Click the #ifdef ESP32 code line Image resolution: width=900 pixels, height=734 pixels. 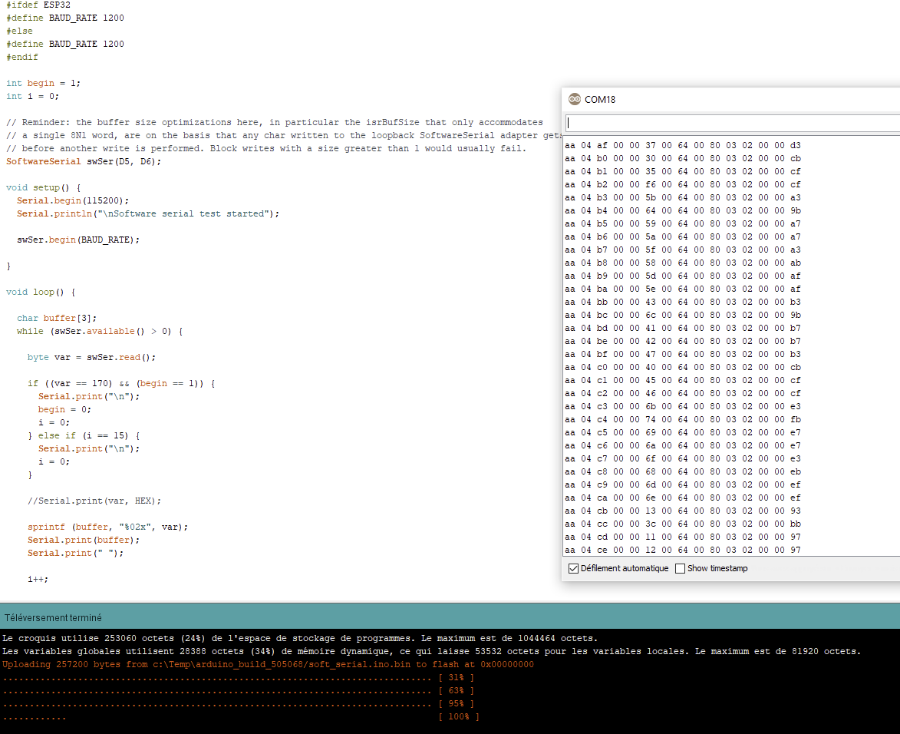38,5
